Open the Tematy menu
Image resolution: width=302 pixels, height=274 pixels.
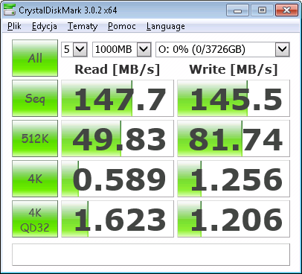tap(83, 26)
